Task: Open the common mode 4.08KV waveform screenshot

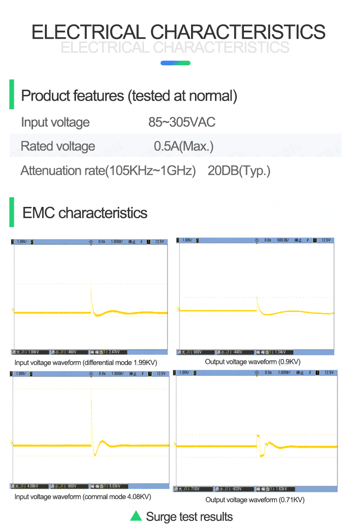Action: (x=90, y=430)
